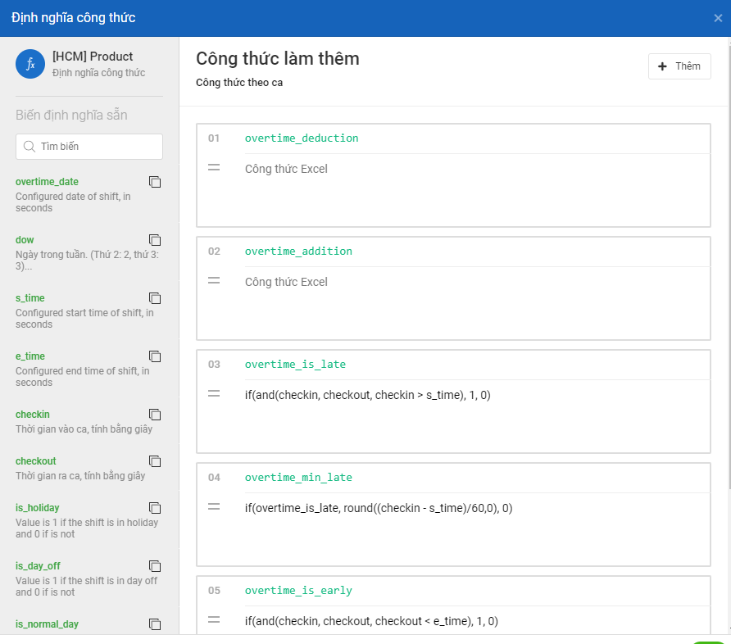Copy the is_normal_day variable

point(155,624)
